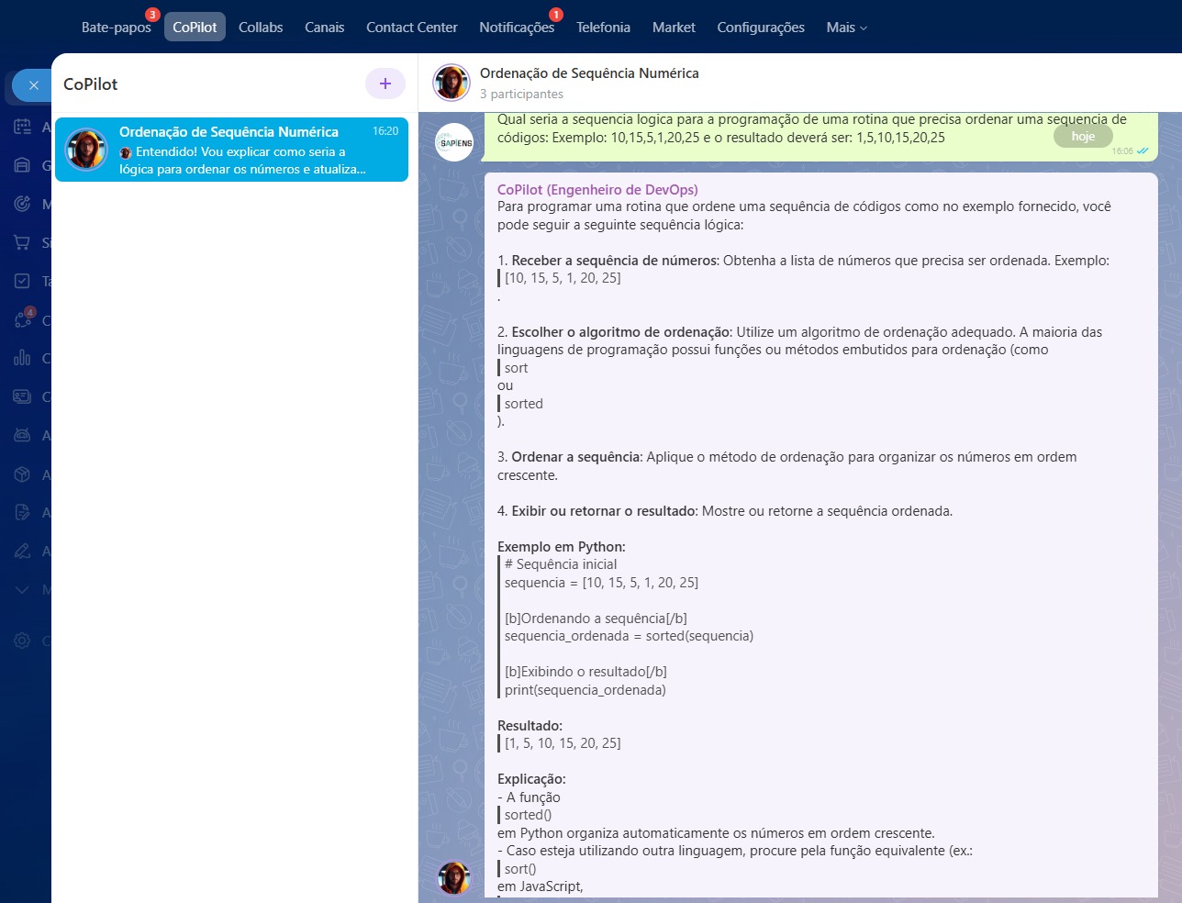Viewport: 1182px width, 903px height.
Task: Go to the Notificações tab
Action: pos(516,28)
